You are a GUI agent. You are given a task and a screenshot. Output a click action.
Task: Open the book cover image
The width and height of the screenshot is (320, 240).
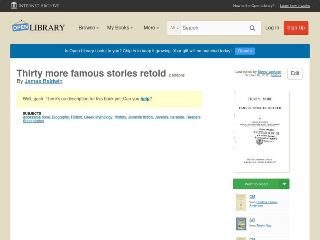(x=261, y=131)
